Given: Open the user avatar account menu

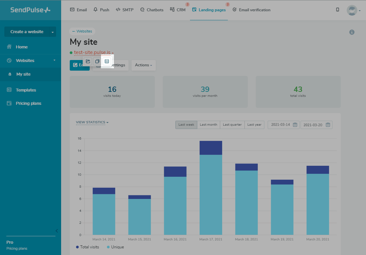Looking at the screenshot, I should point(353,10).
